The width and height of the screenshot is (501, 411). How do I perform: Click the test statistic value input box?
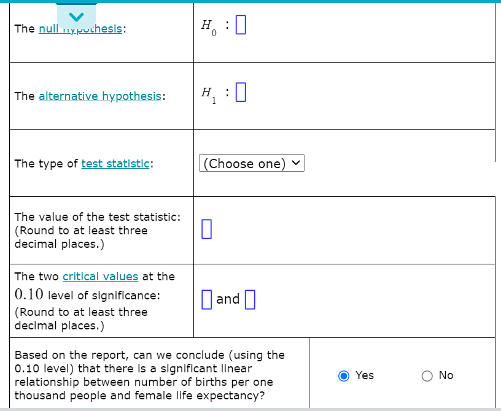point(206,229)
